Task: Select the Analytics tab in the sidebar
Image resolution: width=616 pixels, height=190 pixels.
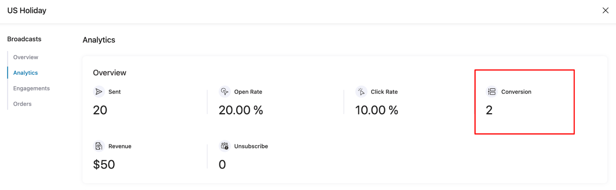Action: point(25,73)
